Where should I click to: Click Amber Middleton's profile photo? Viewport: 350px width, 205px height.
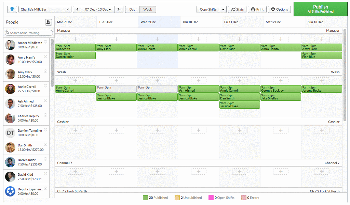10,45
